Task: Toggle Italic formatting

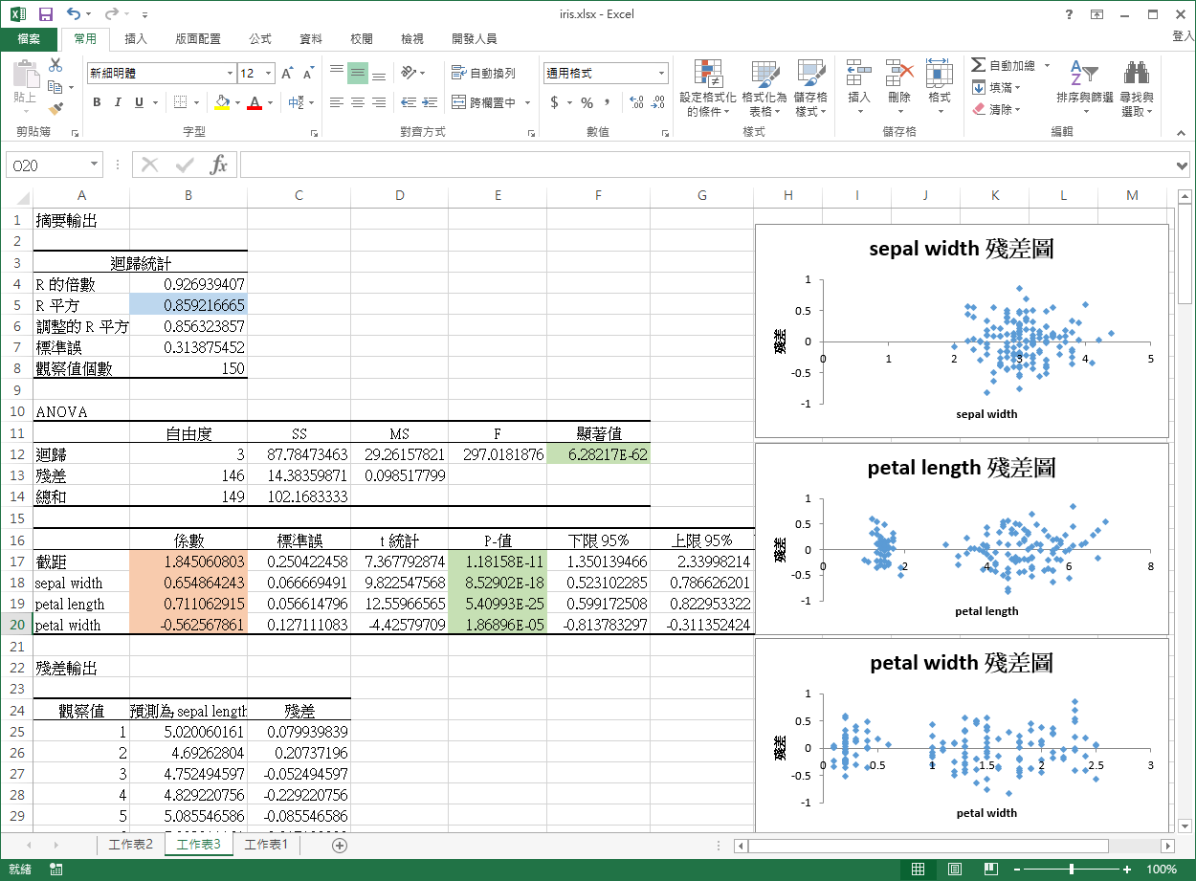Action: [x=118, y=102]
